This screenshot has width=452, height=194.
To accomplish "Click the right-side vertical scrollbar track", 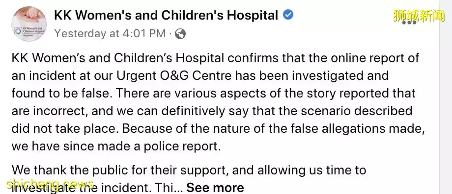I will (x=446, y=97).
